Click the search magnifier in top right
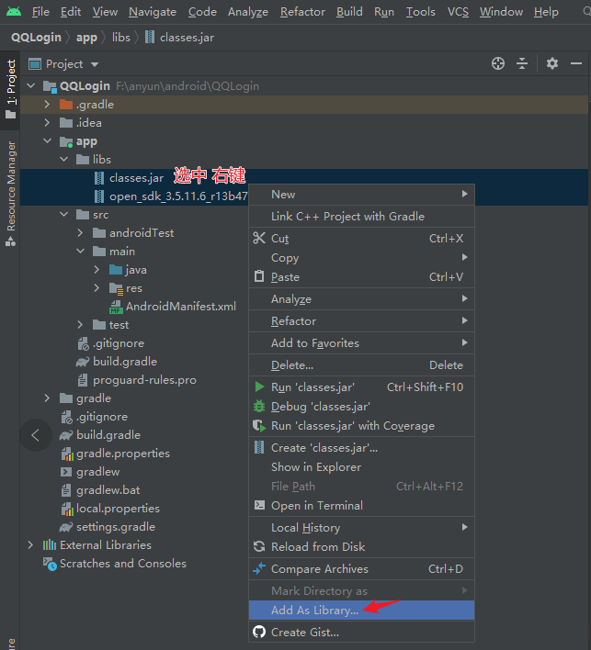The height and width of the screenshot is (650, 591). pyautogui.click(x=586, y=11)
